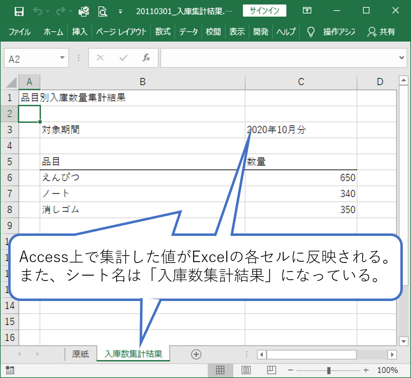Click the cell with value 350
Image resolution: width=411 pixels, height=378 pixels.
(x=301, y=210)
